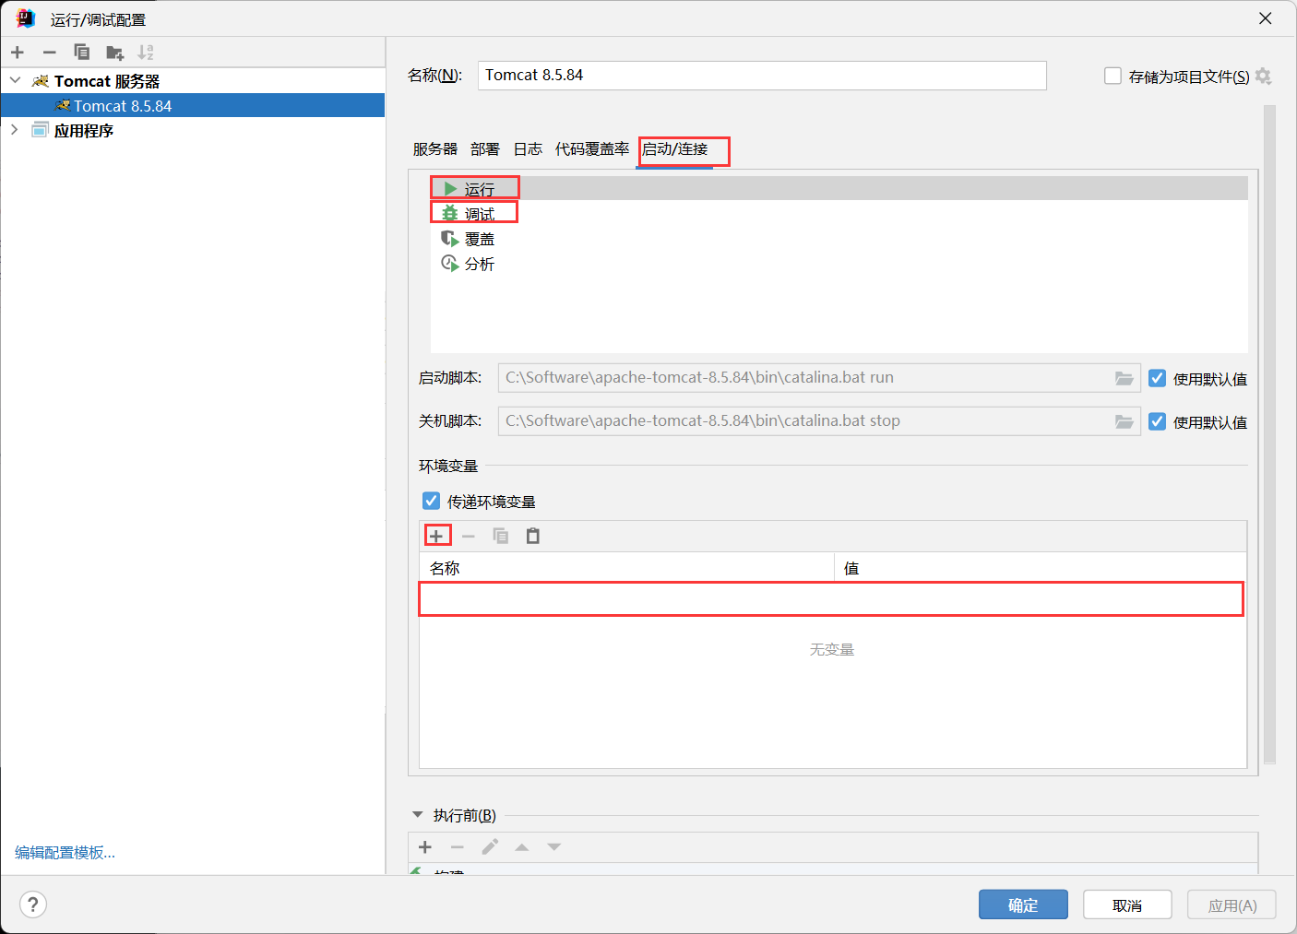The width and height of the screenshot is (1297, 934).
Task: Add a new environment variable
Action: click(x=436, y=536)
